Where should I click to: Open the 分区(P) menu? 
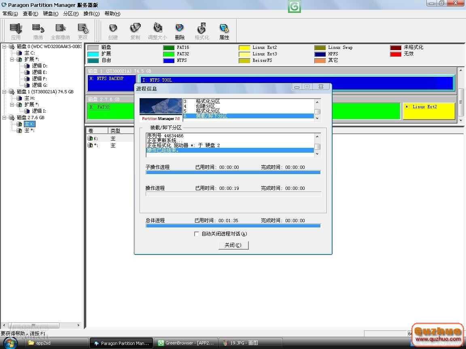[71, 14]
